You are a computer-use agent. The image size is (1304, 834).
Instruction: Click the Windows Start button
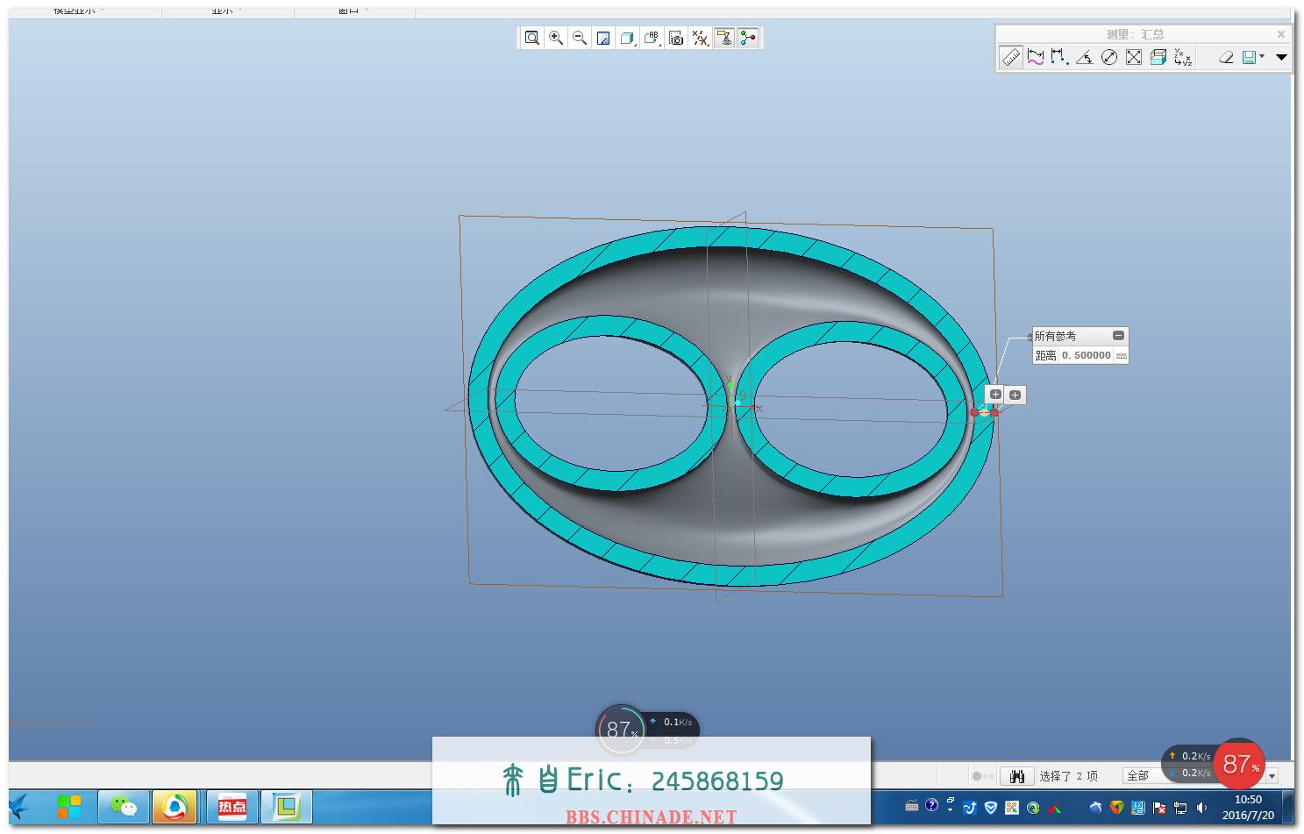(68, 807)
